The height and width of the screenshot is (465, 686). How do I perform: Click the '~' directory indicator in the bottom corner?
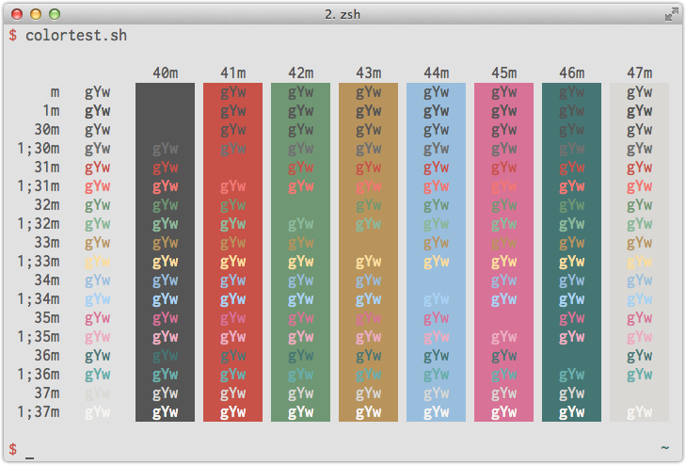point(665,447)
